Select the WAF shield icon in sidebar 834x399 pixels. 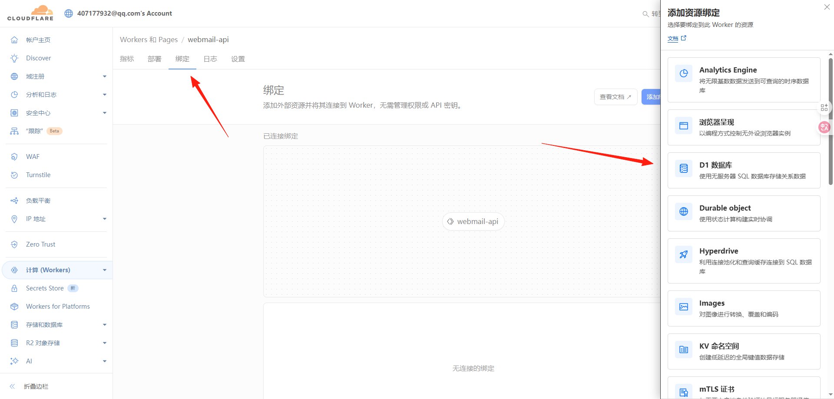[x=14, y=156]
